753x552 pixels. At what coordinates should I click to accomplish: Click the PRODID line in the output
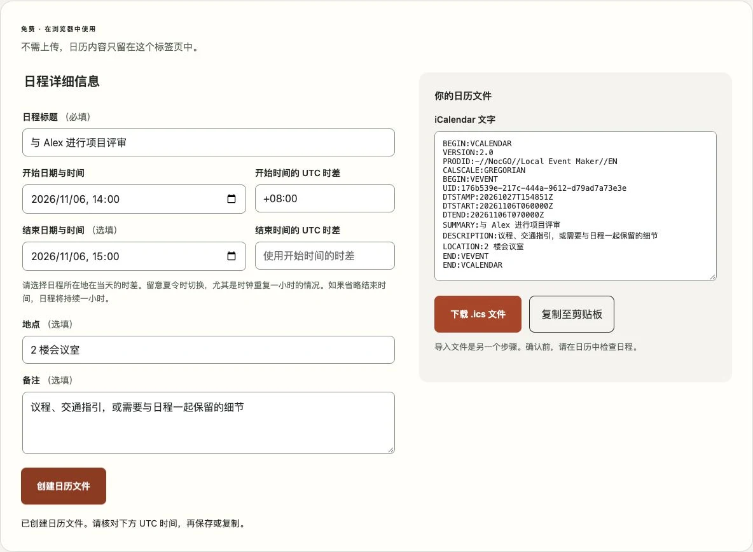coord(530,162)
